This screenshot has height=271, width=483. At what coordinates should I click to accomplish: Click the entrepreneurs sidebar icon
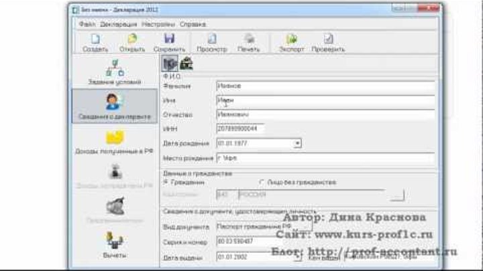pyautogui.click(x=115, y=206)
